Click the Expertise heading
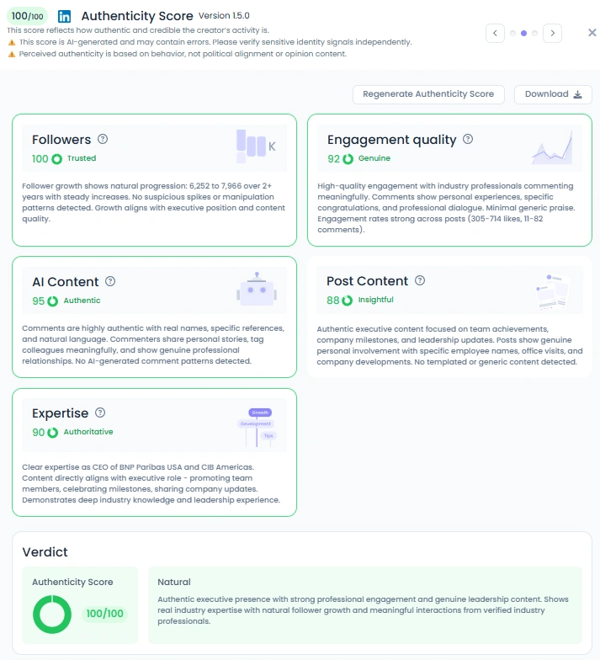 [61, 412]
